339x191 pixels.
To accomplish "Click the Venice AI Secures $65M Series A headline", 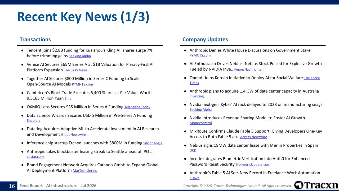I will pos(90,67).
